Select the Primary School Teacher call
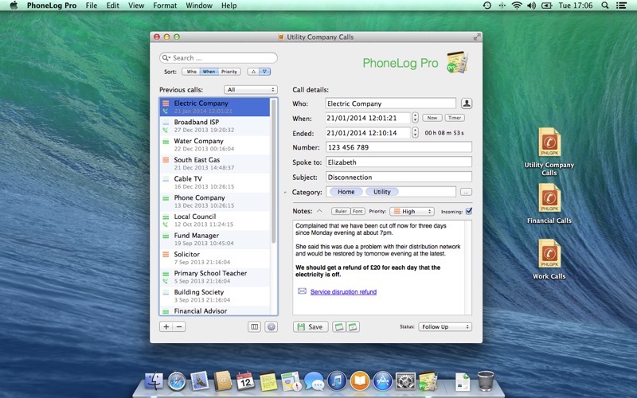Screen dimensions: 637x398 coord(215,276)
